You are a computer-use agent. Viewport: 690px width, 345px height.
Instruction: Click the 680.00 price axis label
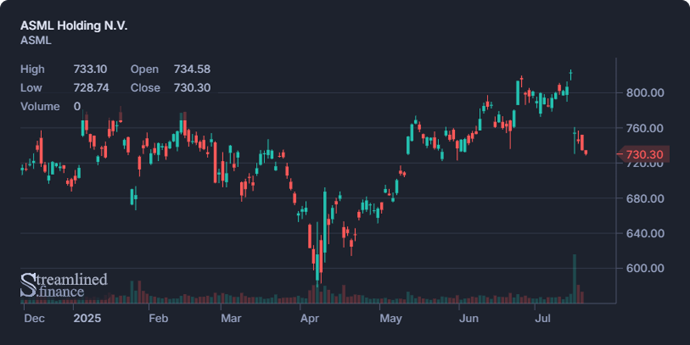645,198
